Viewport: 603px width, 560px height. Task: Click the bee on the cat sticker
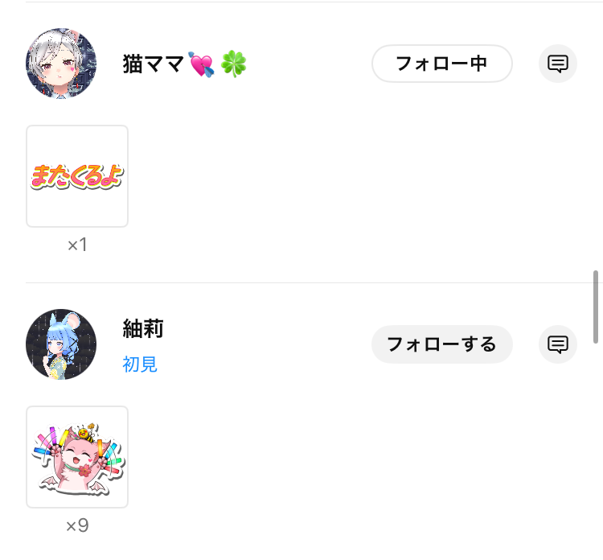(86, 434)
